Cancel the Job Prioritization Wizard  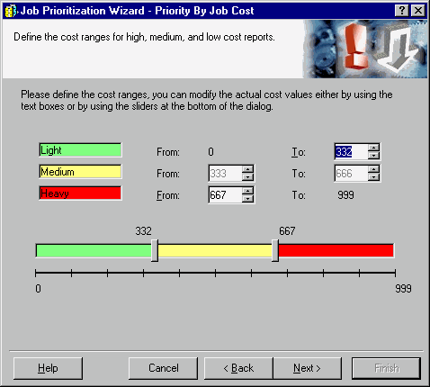[164, 368]
